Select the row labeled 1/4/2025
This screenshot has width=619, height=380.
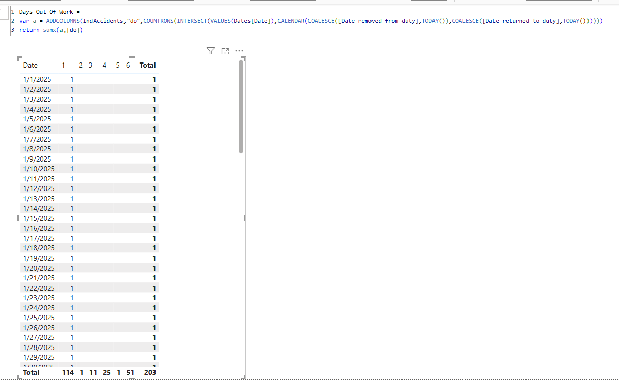click(89, 109)
